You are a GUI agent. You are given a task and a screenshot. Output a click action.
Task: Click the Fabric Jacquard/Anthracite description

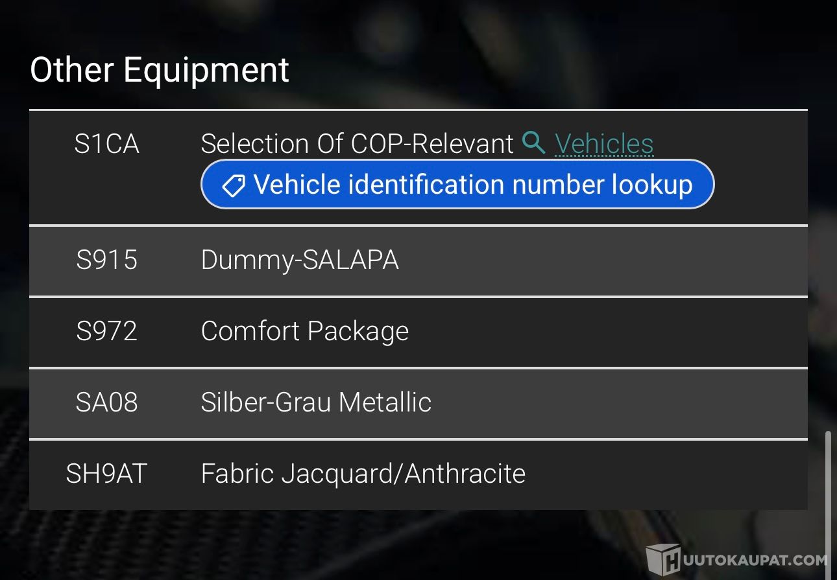tap(363, 474)
